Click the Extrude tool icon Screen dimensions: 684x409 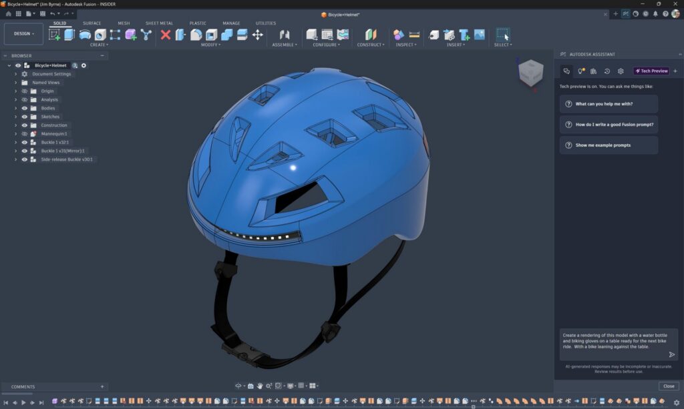[x=69, y=35]
